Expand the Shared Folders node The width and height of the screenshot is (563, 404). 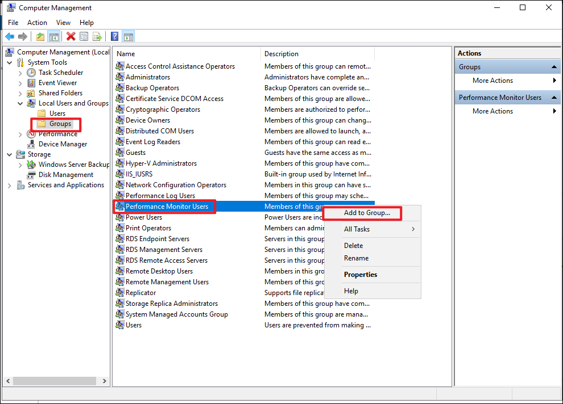(20, 94)
